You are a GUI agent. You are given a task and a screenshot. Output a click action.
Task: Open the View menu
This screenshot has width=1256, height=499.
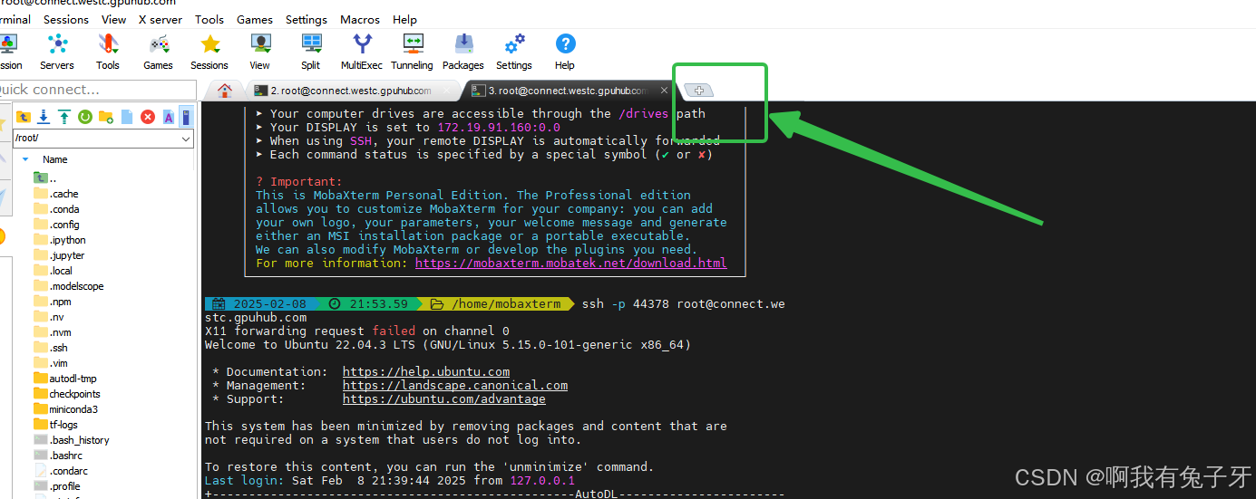click(114, 19)
